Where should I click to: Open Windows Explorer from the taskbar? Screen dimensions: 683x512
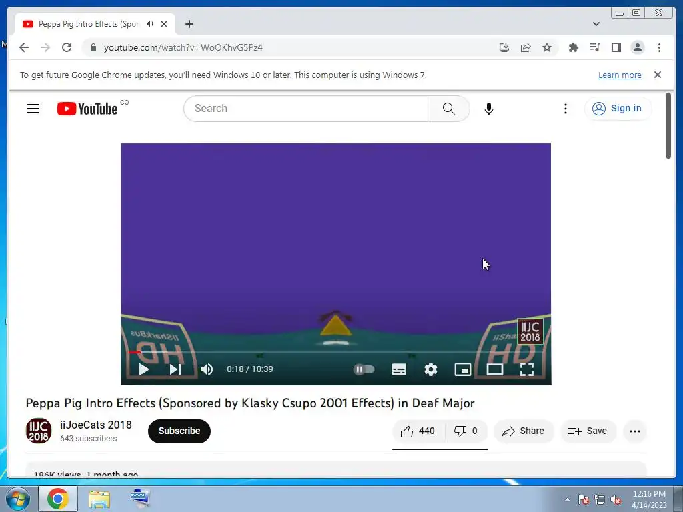(x=99, y=499)
